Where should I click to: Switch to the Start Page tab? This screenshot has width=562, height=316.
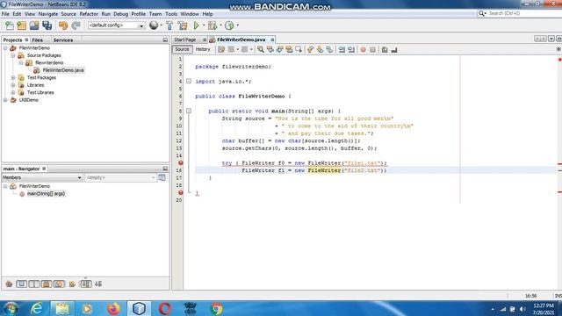(185, 39)
